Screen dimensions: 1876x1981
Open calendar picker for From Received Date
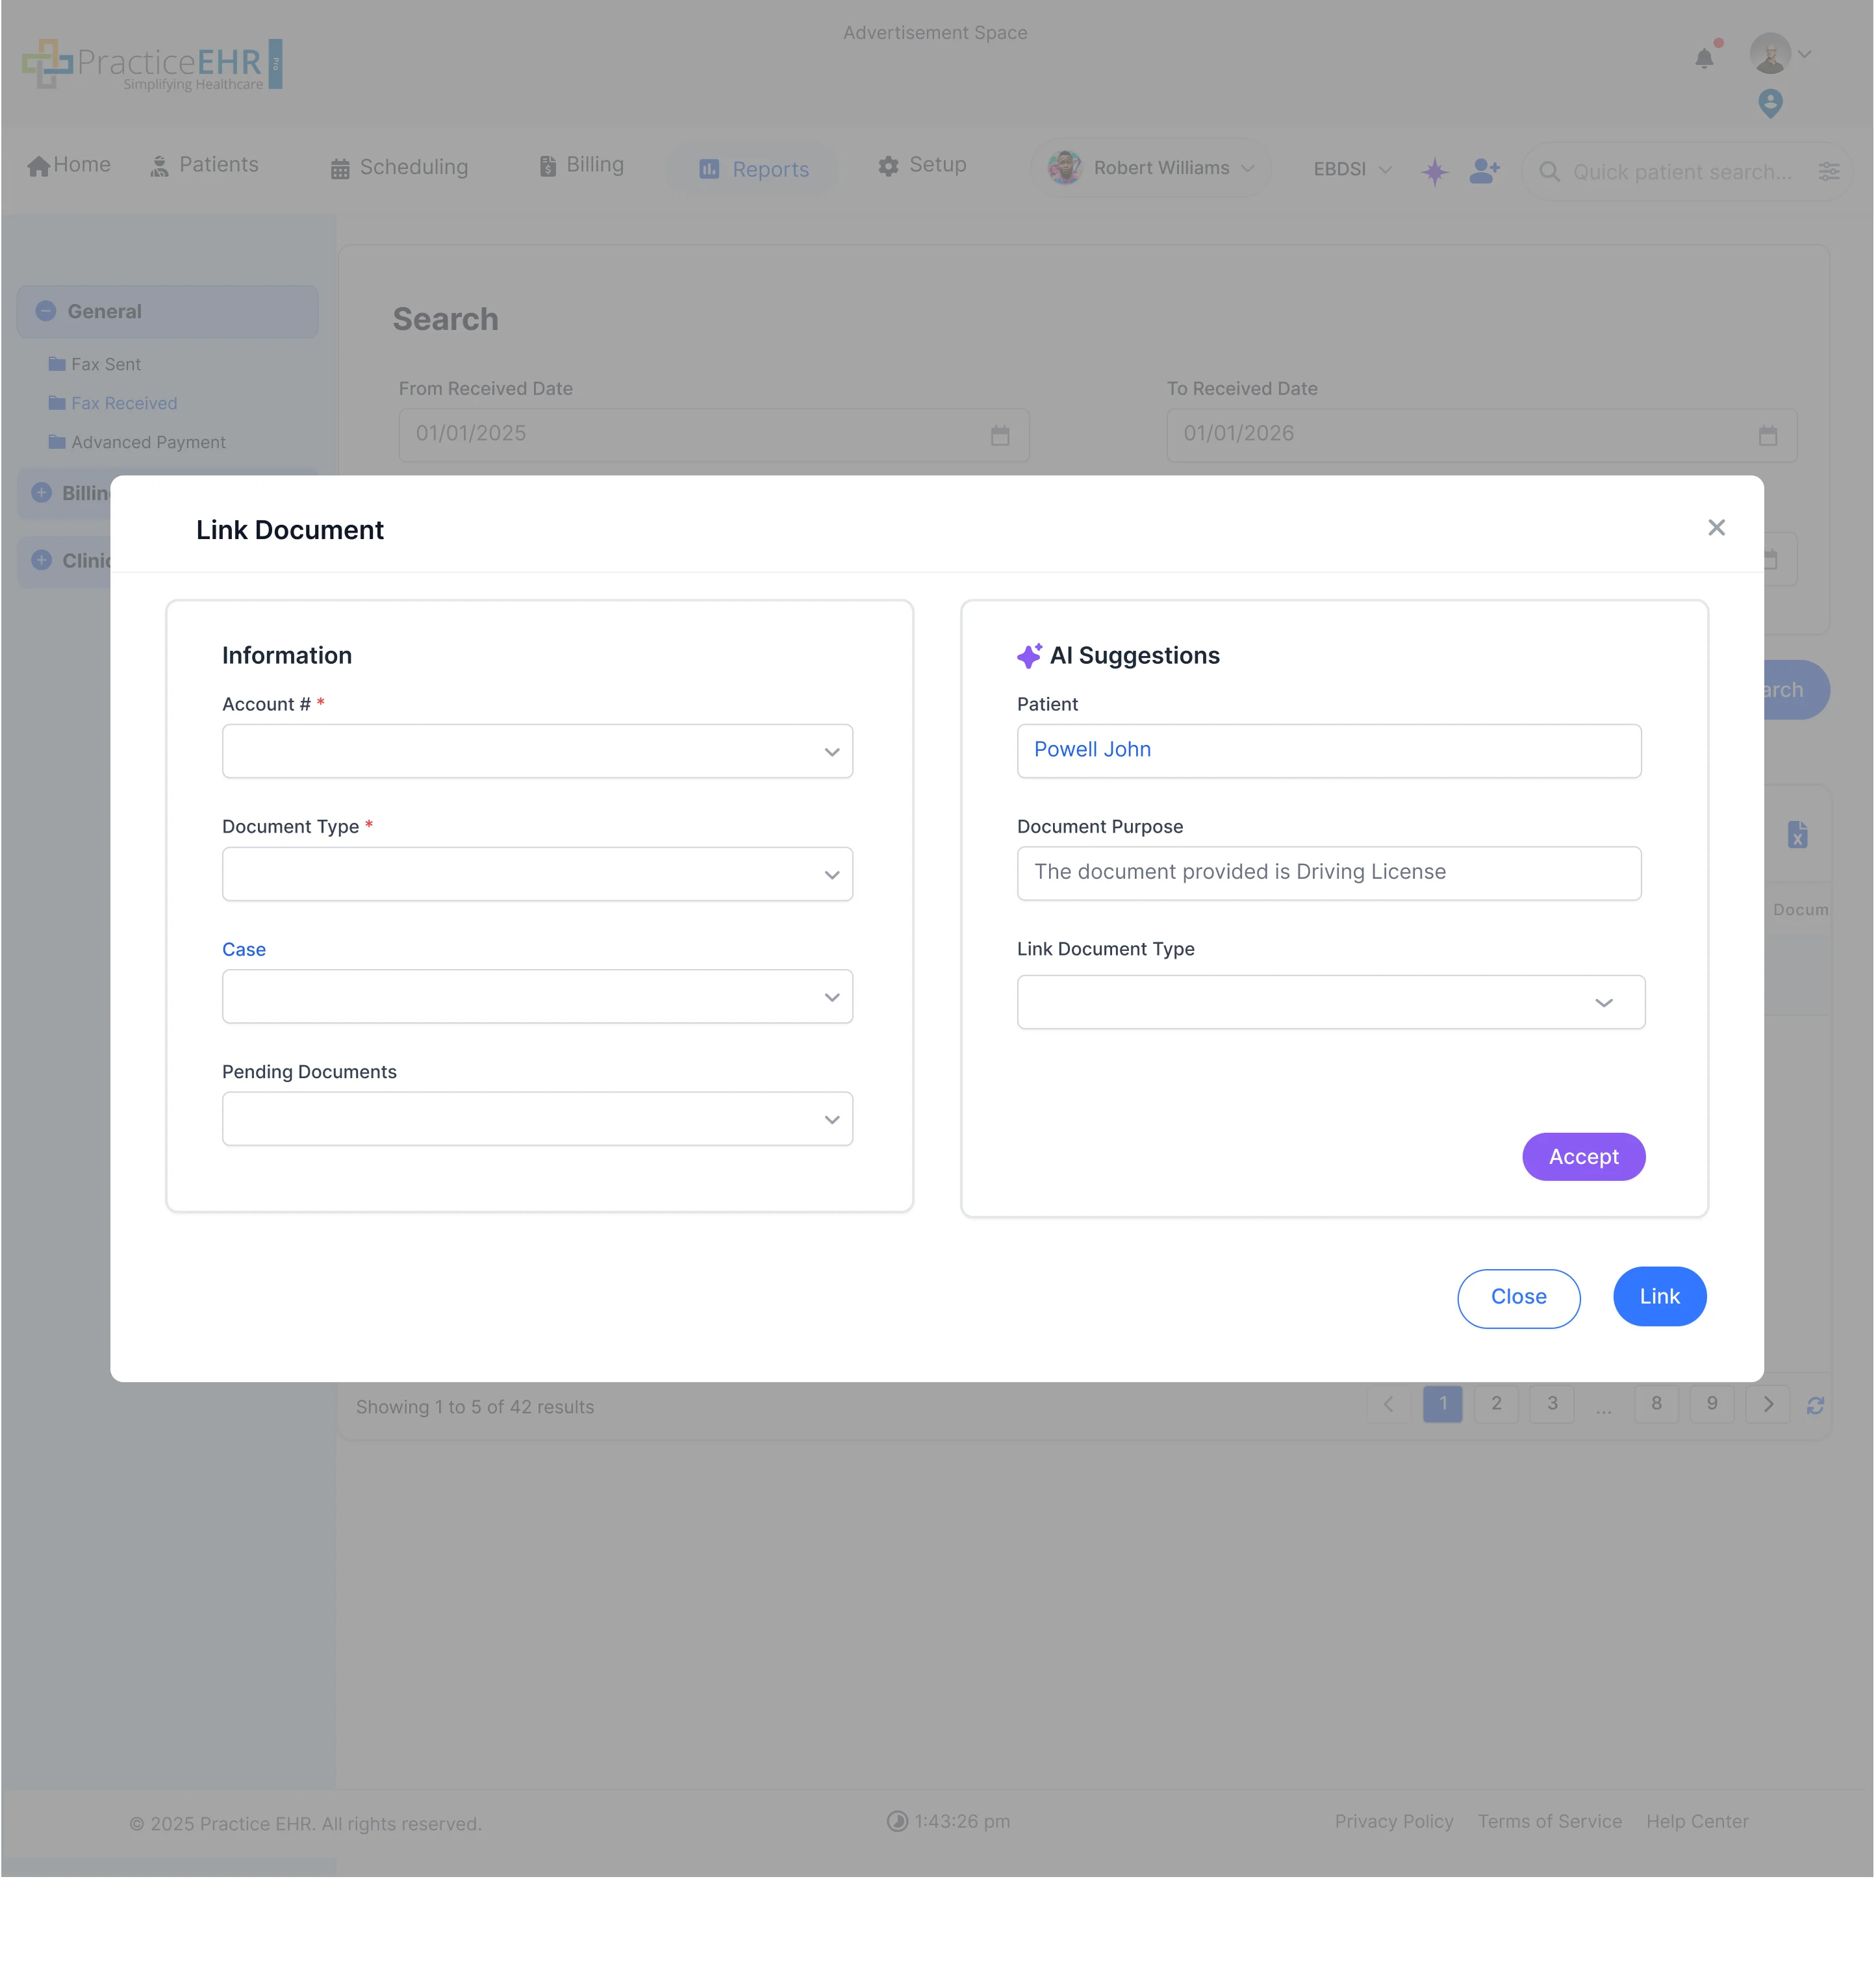(1000, 435)
